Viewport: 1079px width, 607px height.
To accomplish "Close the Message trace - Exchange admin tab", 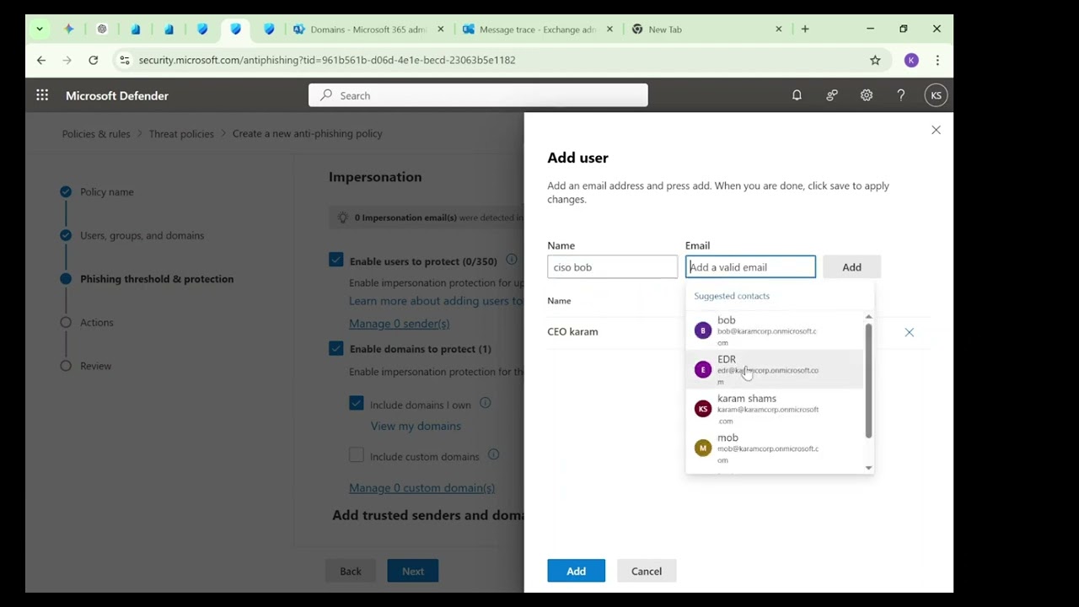I will tap(609, 30).
